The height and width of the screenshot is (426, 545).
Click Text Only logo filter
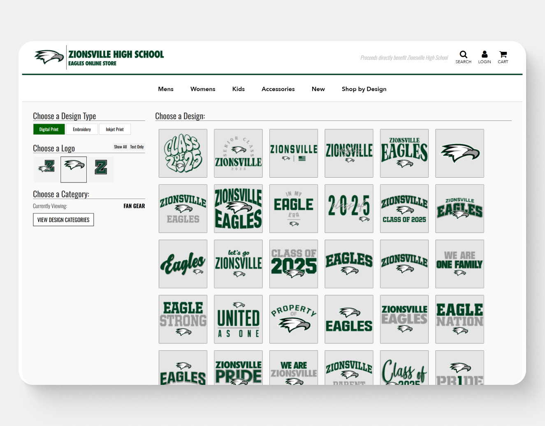point(137,147)
